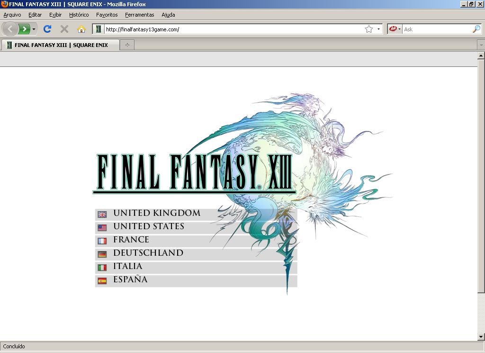Click the Reload page icon
The width and height of the screenshot is (485, 353).
(47, 29)
